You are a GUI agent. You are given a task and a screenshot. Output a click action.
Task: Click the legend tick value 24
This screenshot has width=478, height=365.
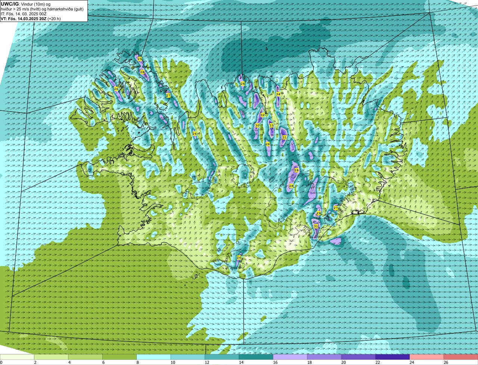point(412,362)
